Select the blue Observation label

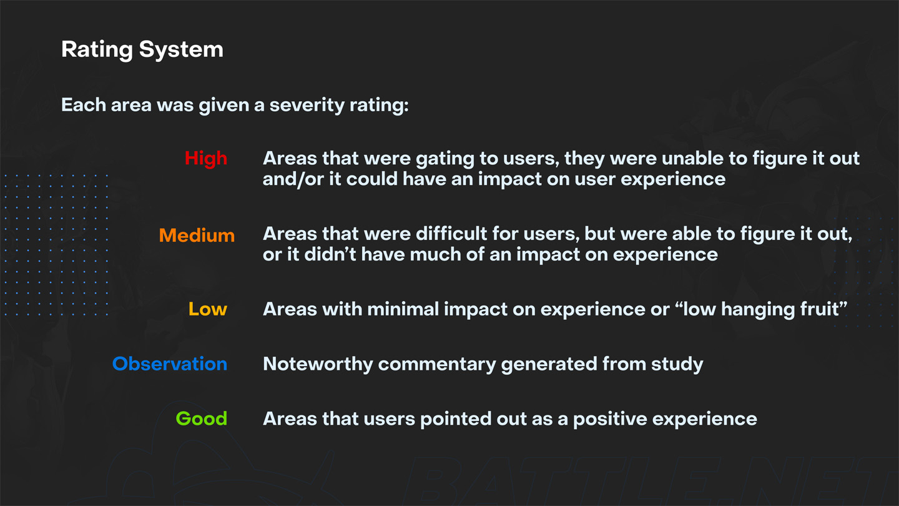pyautogui.click(x=170, y=364)
